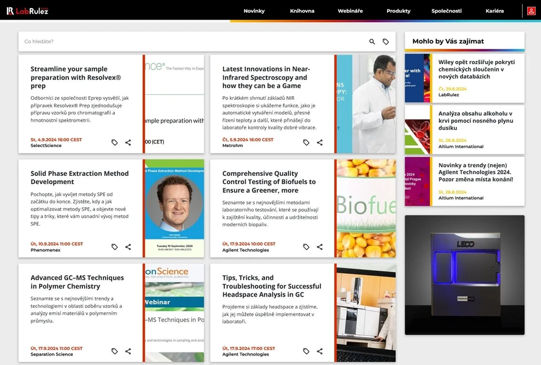
Task: Share the Resolvex Prep webinar card
Action: tap(128, 143)
